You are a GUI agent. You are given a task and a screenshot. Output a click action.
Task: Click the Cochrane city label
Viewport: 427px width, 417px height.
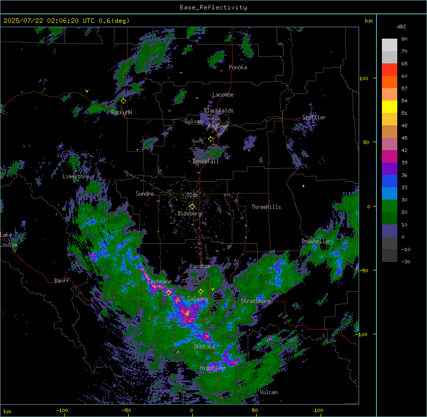tap(160, 281)
